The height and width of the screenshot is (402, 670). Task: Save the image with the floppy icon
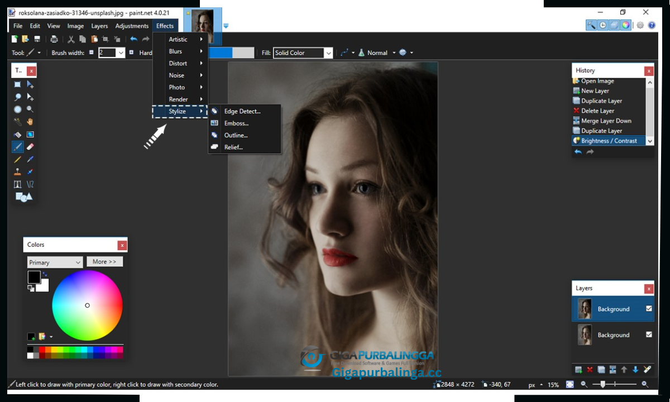tap(37, 39)
